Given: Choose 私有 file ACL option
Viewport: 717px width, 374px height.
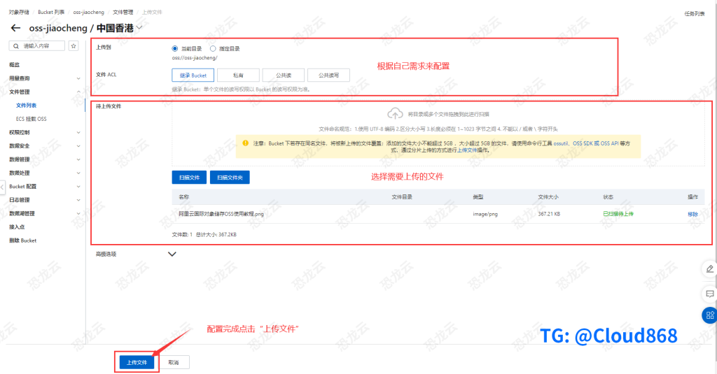Looking at the screenshot, I should (x=238, y=75).
